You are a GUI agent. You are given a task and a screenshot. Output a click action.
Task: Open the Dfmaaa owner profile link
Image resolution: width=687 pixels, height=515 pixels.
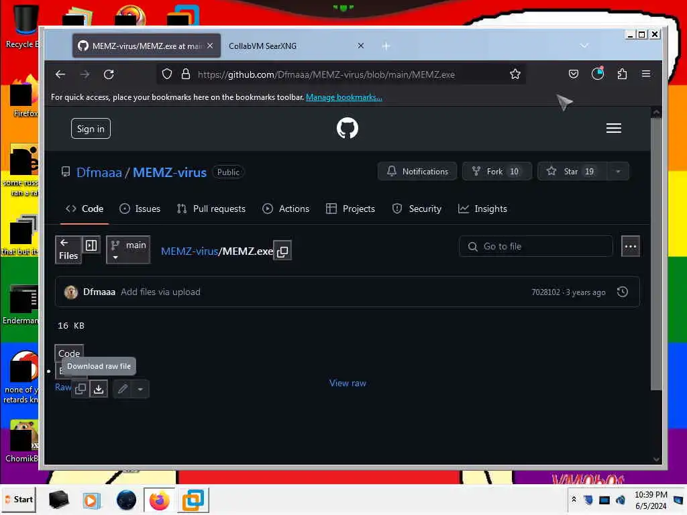(x=99, y=172)
